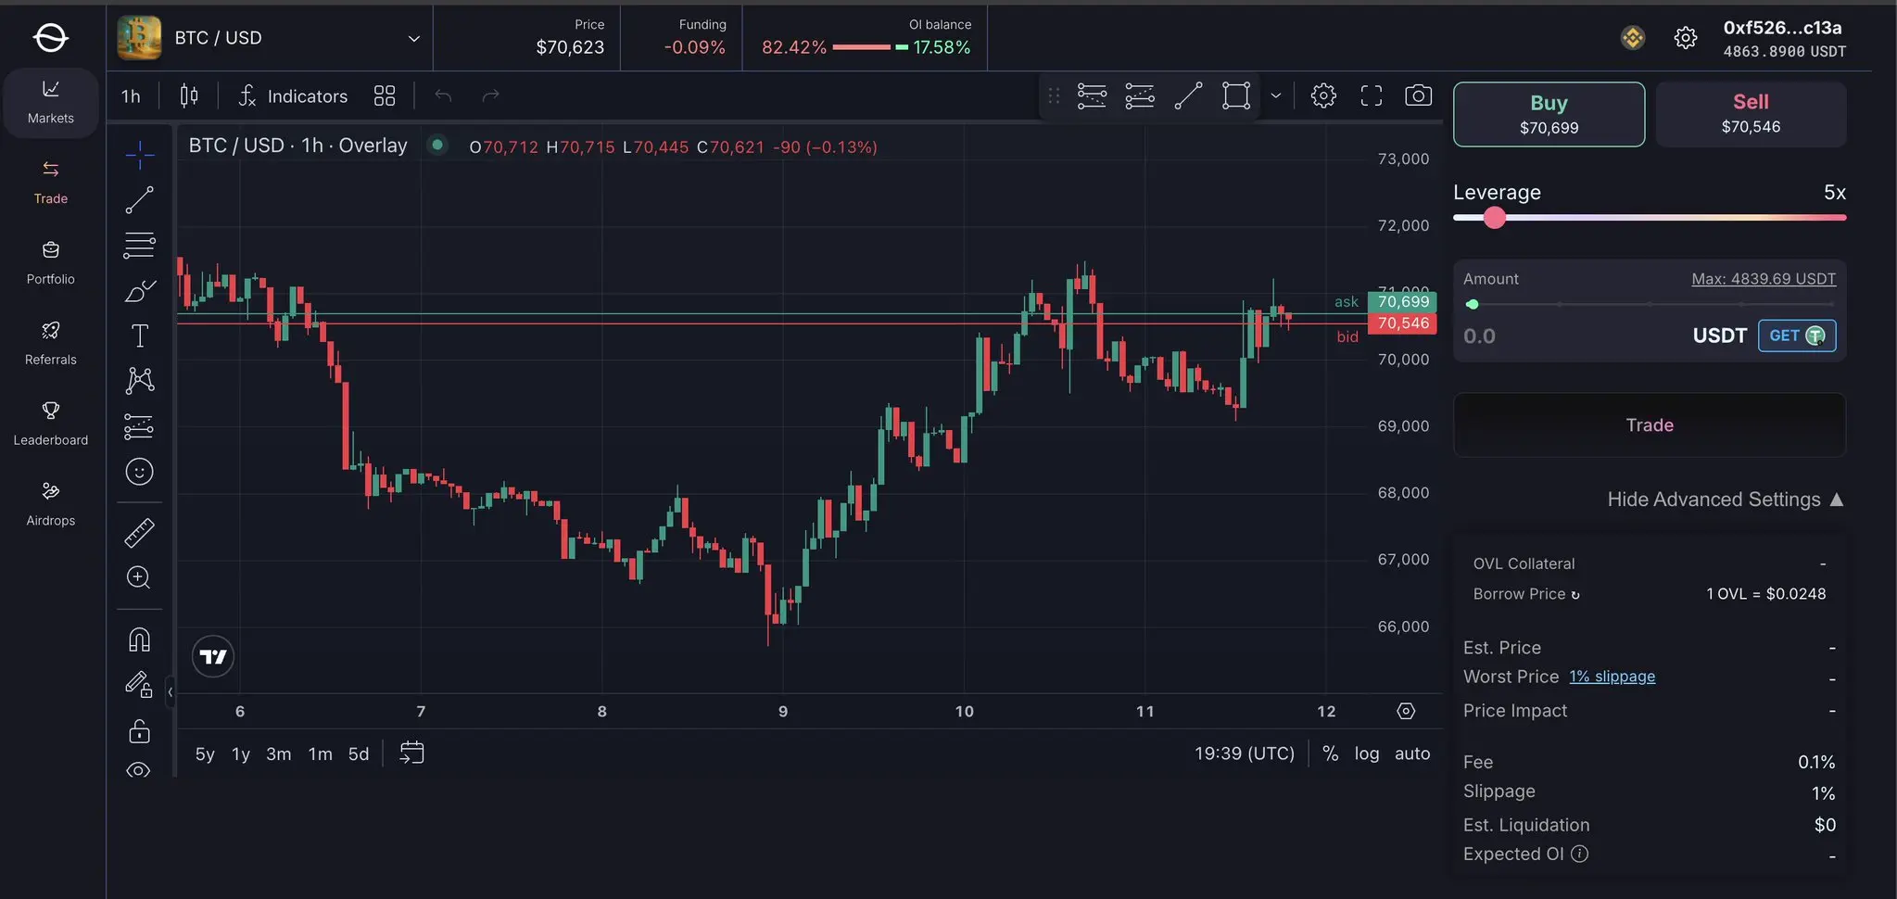Open the Fibonacci retracement tool
The height and width of the screenshot is (899, 1897).
(x=140, y=246)
